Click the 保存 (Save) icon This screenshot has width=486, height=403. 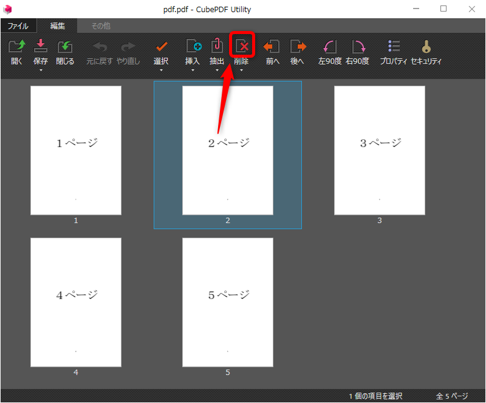(x=40, y=46)
